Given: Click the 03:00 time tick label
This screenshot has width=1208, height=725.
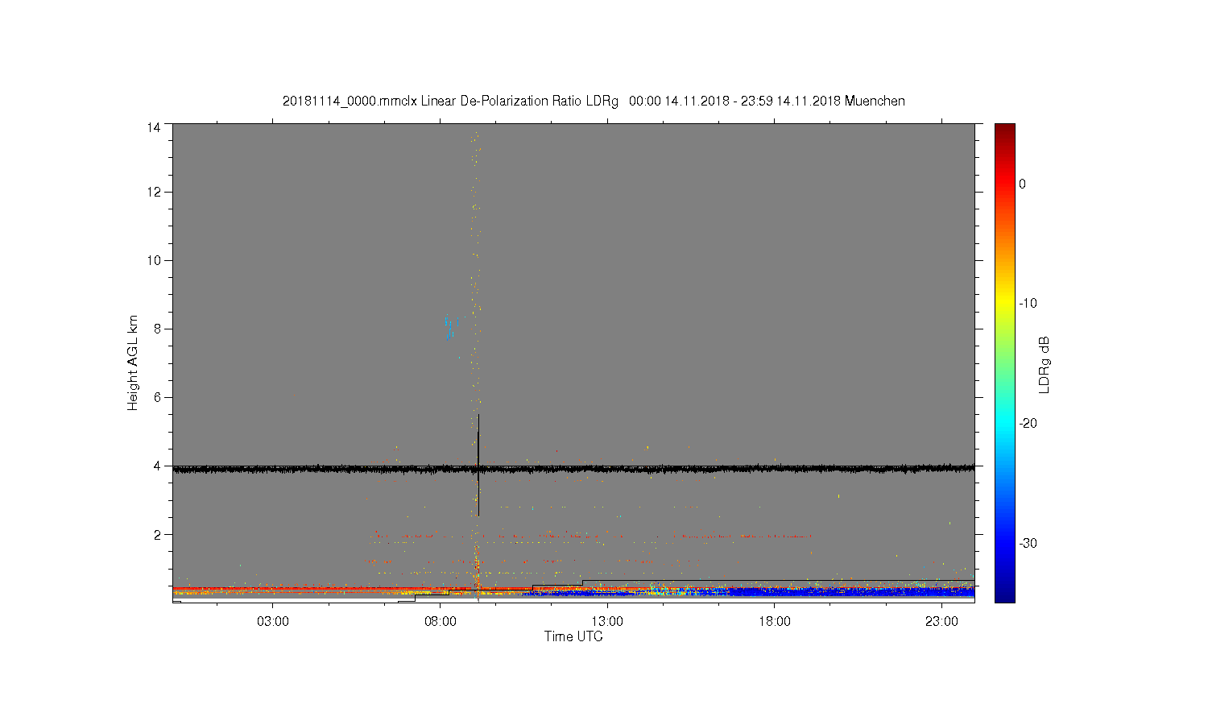Looking at the screenshot, I should [273, 622].
